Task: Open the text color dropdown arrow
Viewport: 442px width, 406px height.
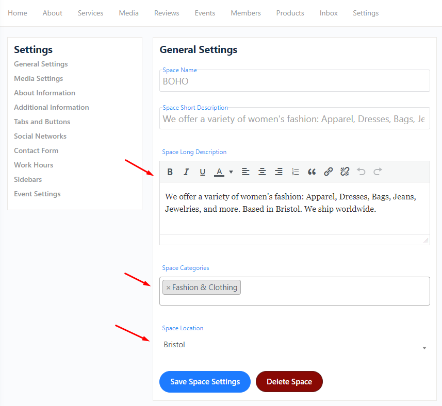Action: [x=231, y=172]
